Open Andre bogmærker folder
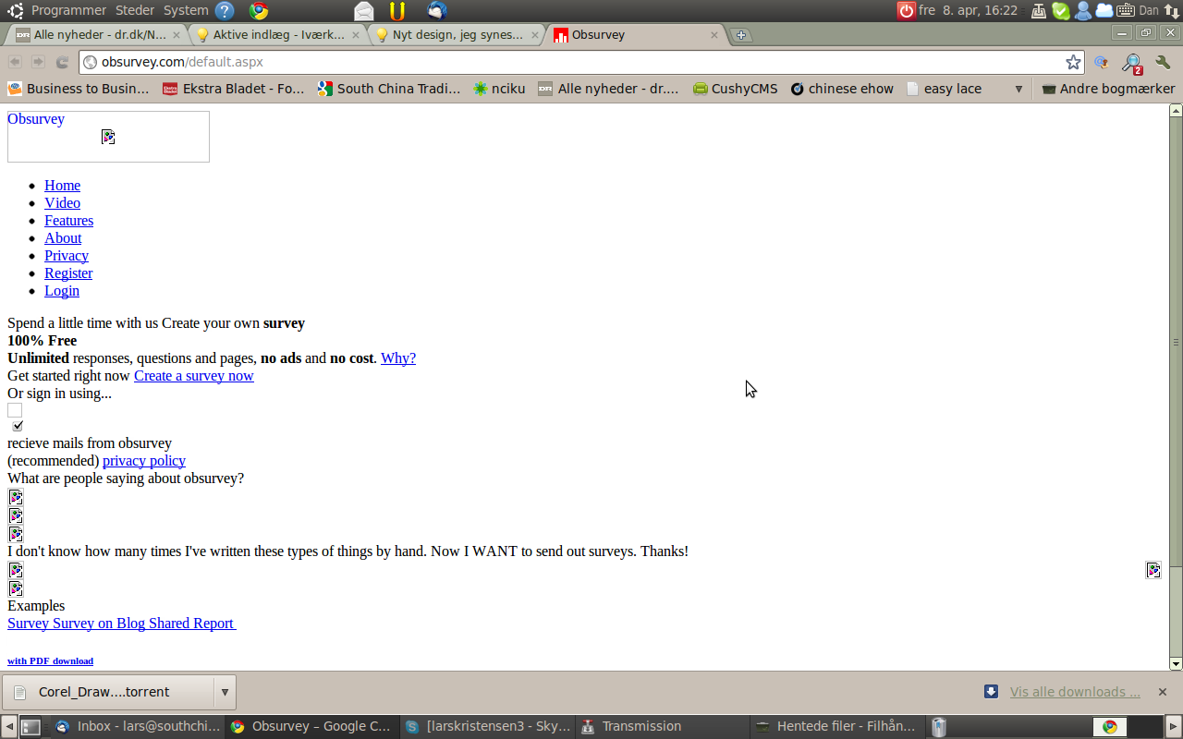Viewport: 1183px width, 739px height. pyautogui.click(x=1108, y=89)
